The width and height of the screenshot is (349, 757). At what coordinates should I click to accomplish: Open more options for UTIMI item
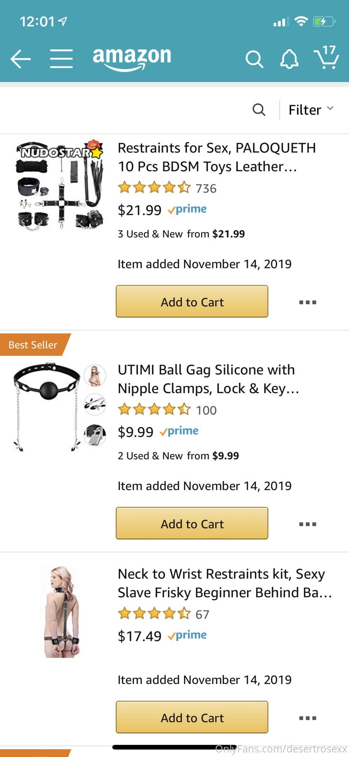tap(308, 524)
